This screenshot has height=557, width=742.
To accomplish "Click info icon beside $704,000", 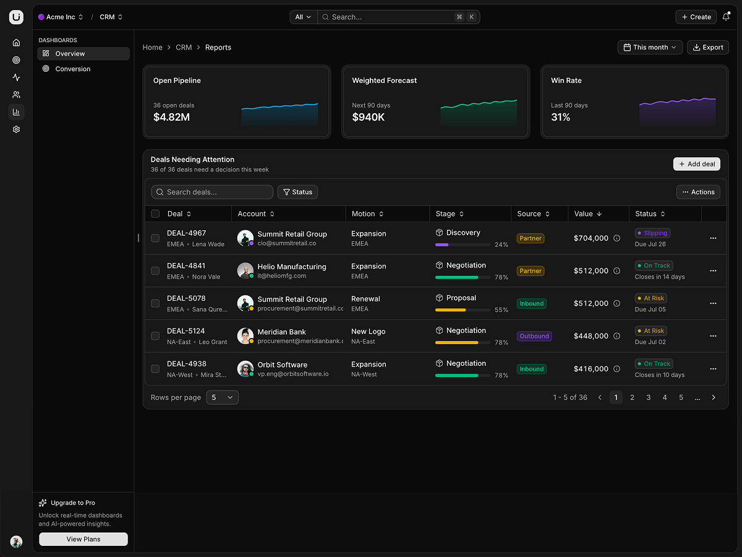I will 616,238.
